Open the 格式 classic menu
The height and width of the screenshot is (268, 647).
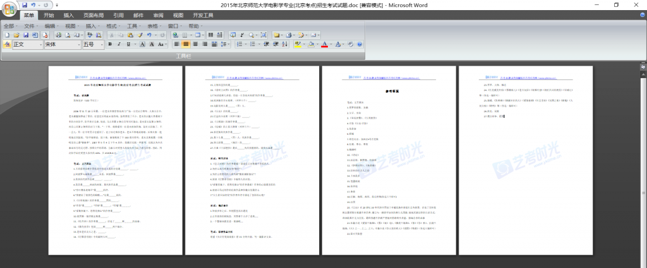(x=114, y=26)
